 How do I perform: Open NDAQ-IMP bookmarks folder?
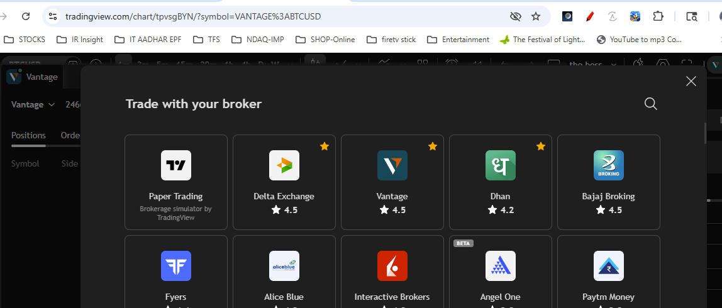click(257, 40)
